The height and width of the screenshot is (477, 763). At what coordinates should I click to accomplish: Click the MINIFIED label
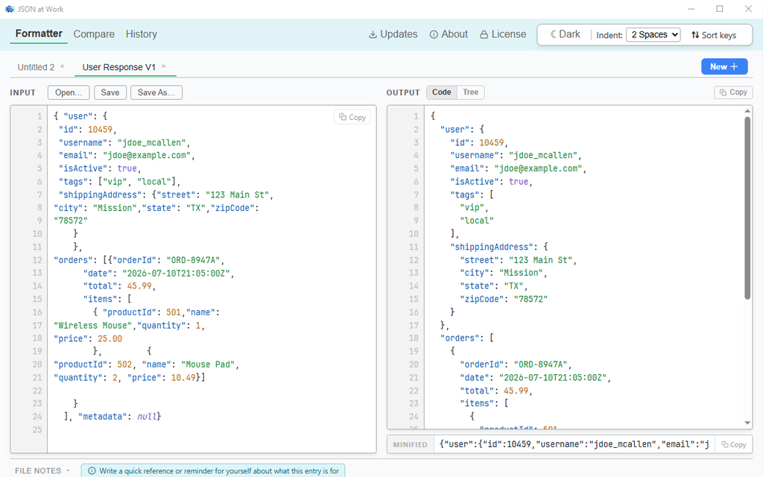411,444
